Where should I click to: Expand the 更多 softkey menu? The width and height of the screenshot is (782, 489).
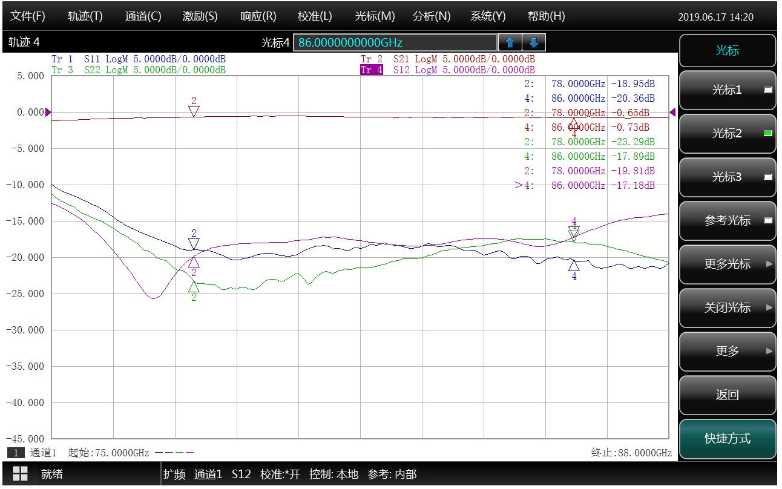click(x=728, y=352)
